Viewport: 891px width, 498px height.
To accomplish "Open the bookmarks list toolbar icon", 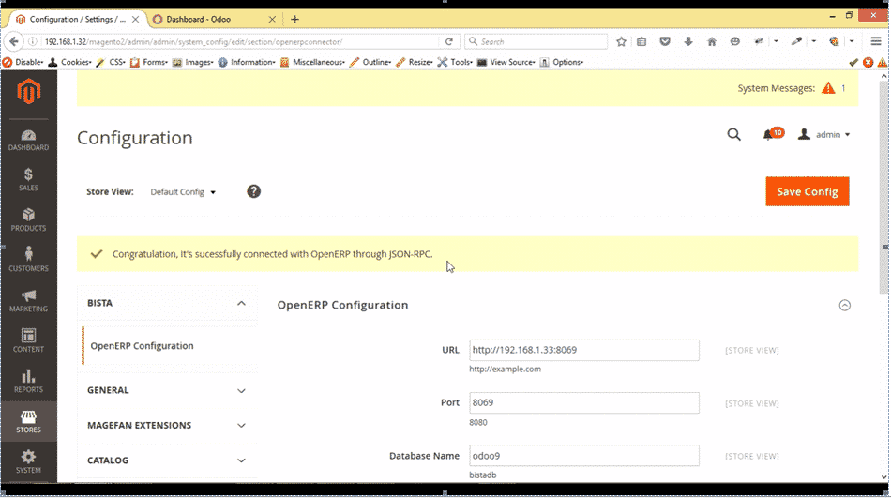I will pyautogui.click(x=642, y=41).
